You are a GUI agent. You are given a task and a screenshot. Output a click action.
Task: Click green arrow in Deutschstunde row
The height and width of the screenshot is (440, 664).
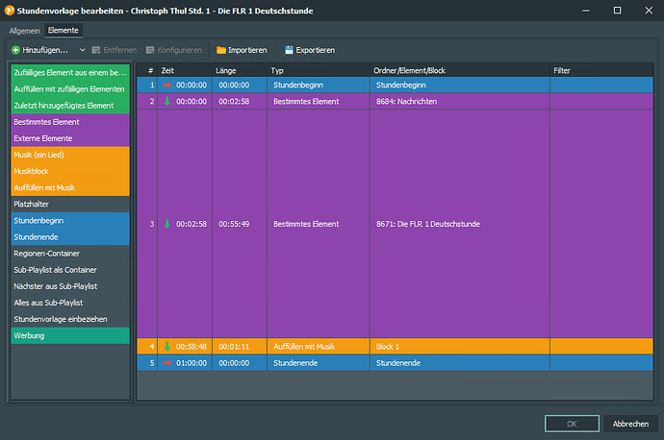(166, 224)
